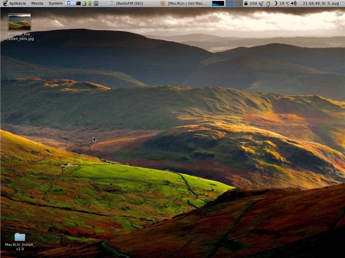Open the file manager folder launcher
Screen dimensions: 345x258
pyautogui.click(x=73, y=3)
